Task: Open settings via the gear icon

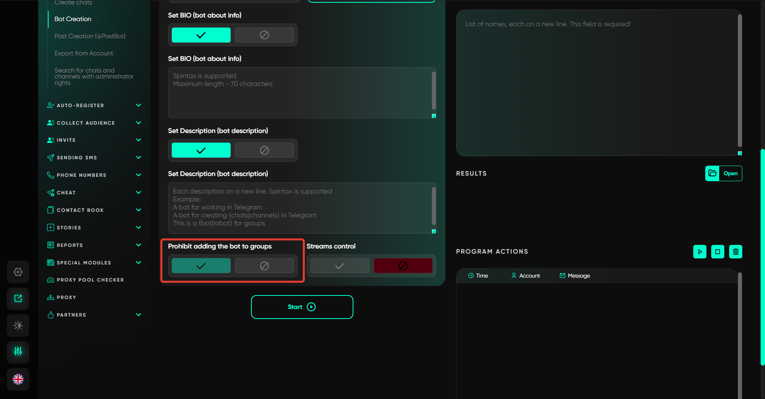Action: [x=18, y=272]
